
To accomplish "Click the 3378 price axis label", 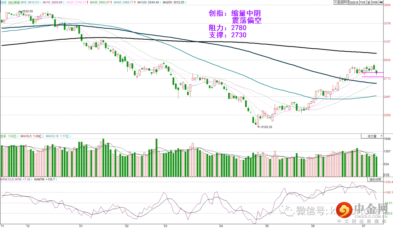I will pyautogui.click(x=387, y=23).
